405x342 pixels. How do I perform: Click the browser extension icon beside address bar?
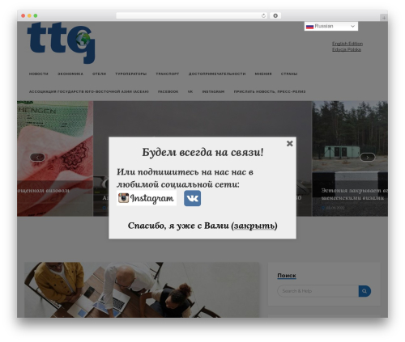[x=275, y=15]
